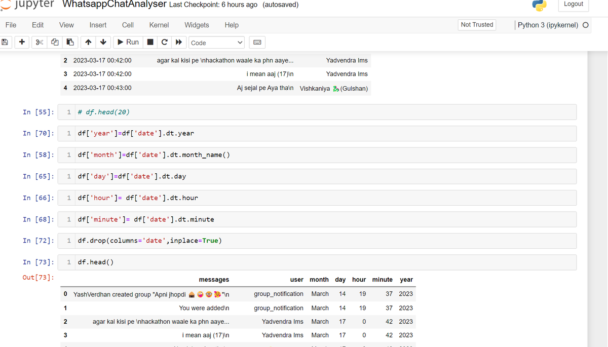Click the month column header

pos(319,280)
